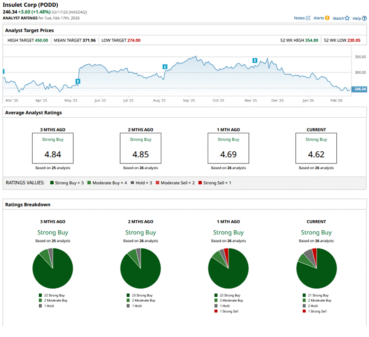
Task: Click the 246.34 current price label on chart
Action: point(360,89)
